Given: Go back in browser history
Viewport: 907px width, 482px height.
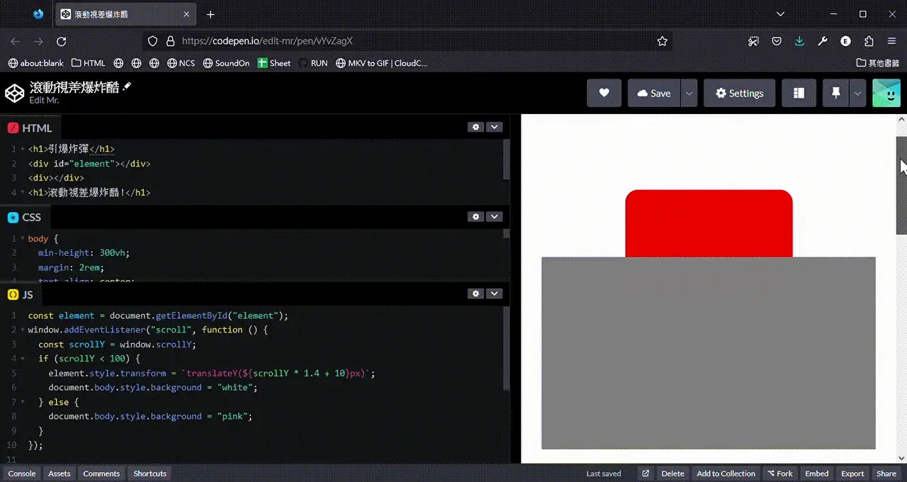Looking at the screenshot, I should [15, 42].
